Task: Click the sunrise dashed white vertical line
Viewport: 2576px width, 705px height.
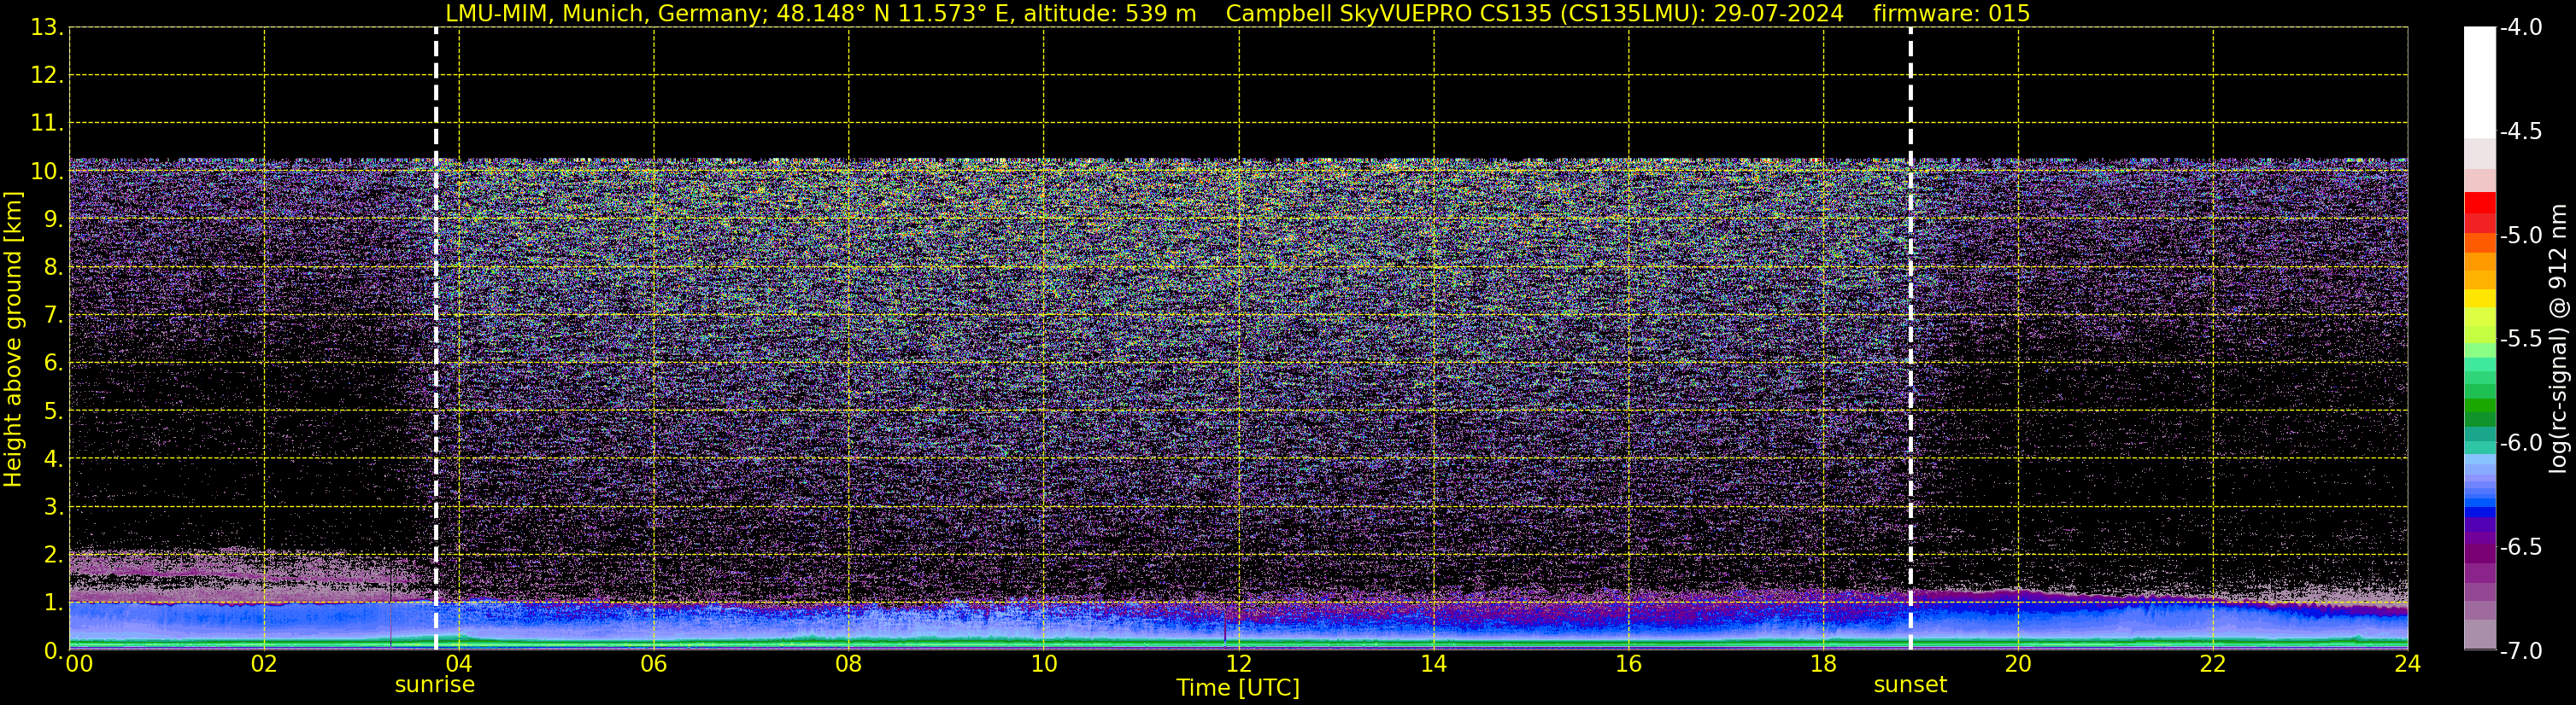Action: [436, 339]
